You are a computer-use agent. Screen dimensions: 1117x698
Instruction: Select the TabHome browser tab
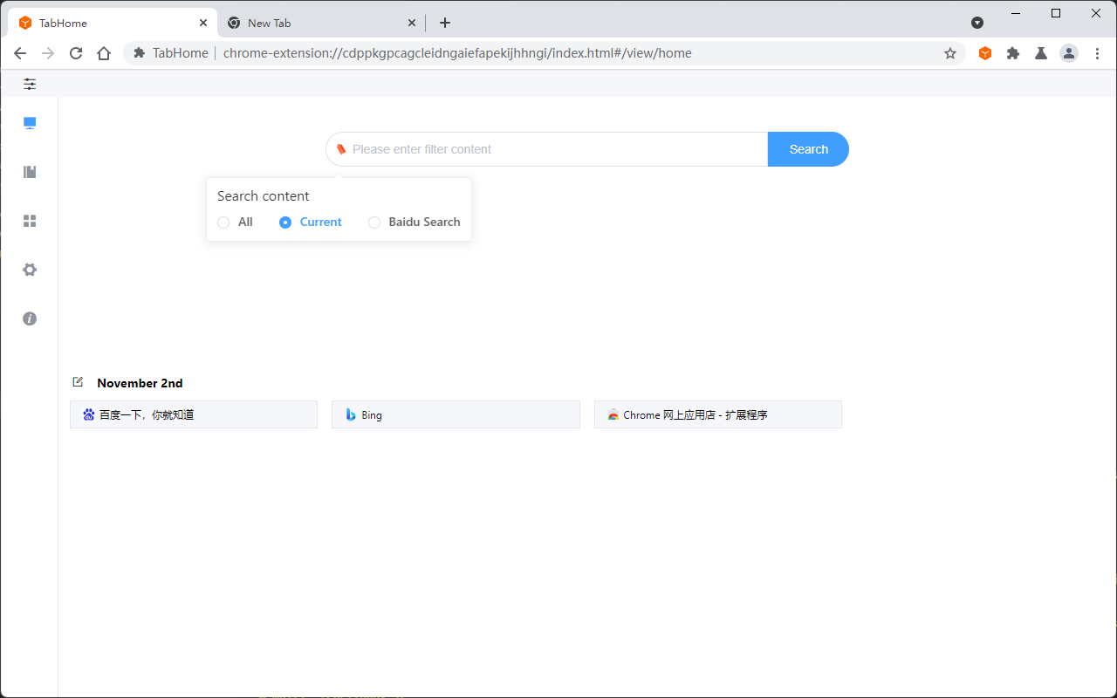pos(105,22)
